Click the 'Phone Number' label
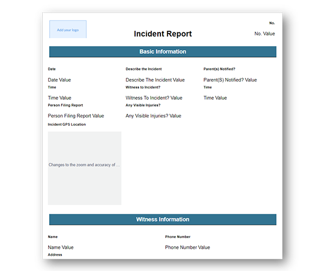The height and width of the screenshot is (271, 324). [178, 237]
